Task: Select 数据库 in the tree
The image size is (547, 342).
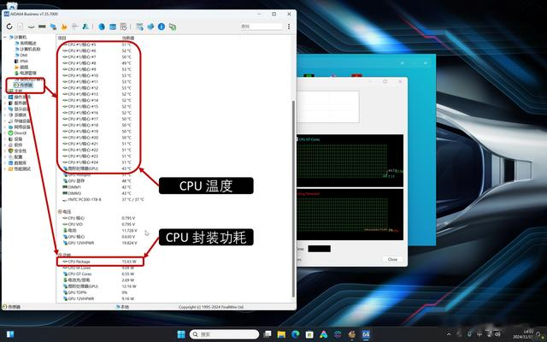Action: click(21, 162)
